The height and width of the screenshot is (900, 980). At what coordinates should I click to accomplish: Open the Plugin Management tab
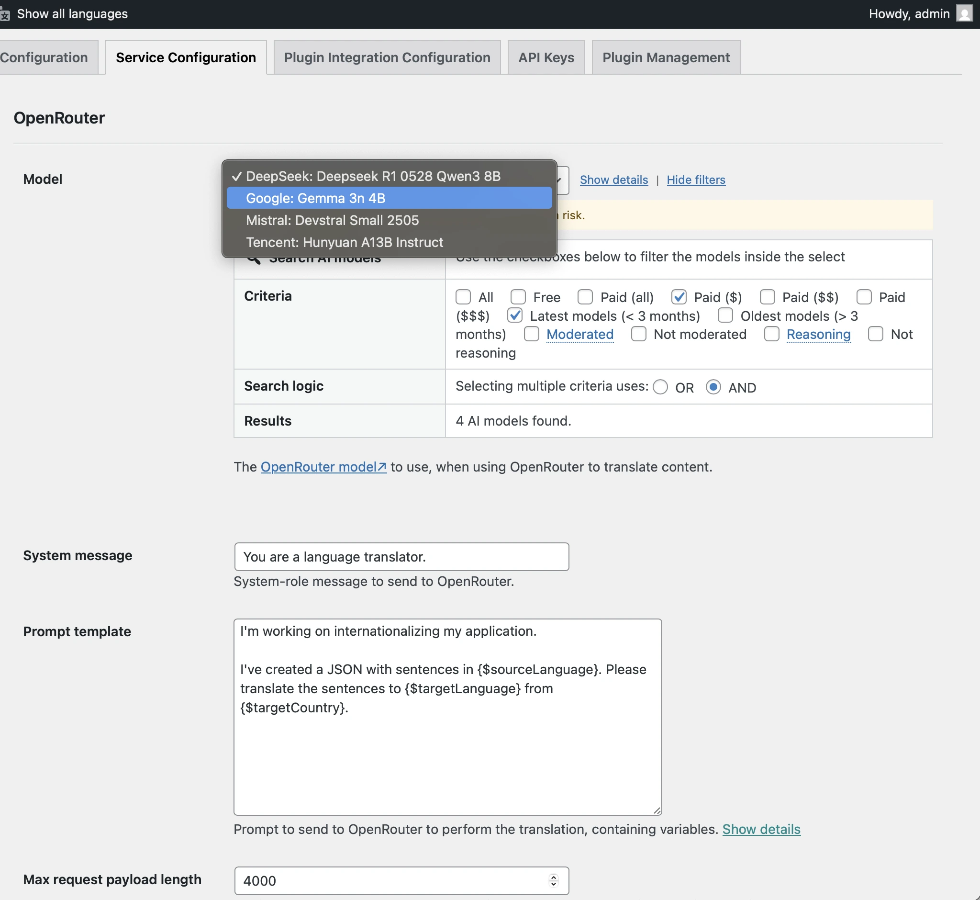(x=666, y=57)
